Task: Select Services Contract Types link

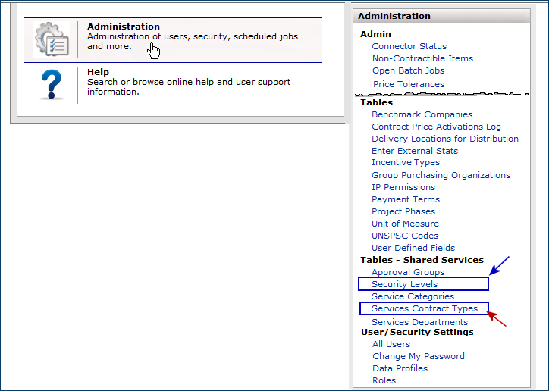Action: (x=424, y=308)
